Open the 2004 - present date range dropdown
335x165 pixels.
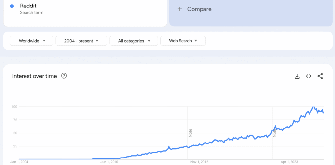point(81,41)
